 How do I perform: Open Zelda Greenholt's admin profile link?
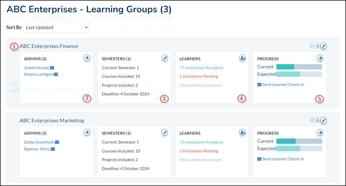pos(39,142)
